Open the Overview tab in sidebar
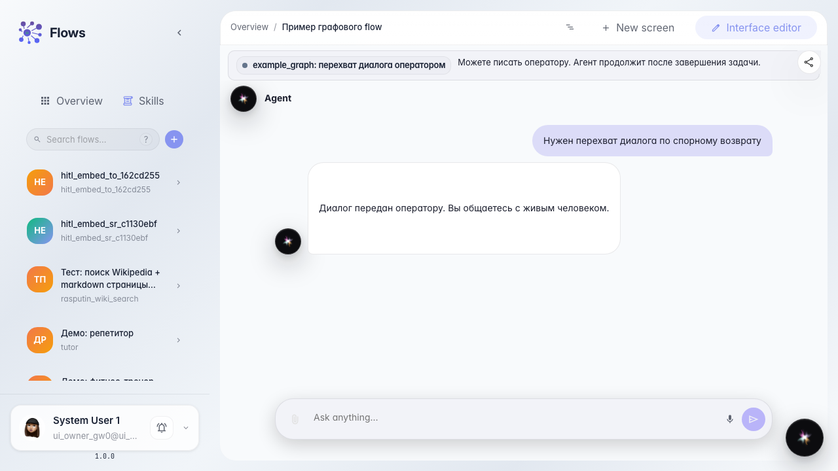838x471 pixels. pos(71,101)
